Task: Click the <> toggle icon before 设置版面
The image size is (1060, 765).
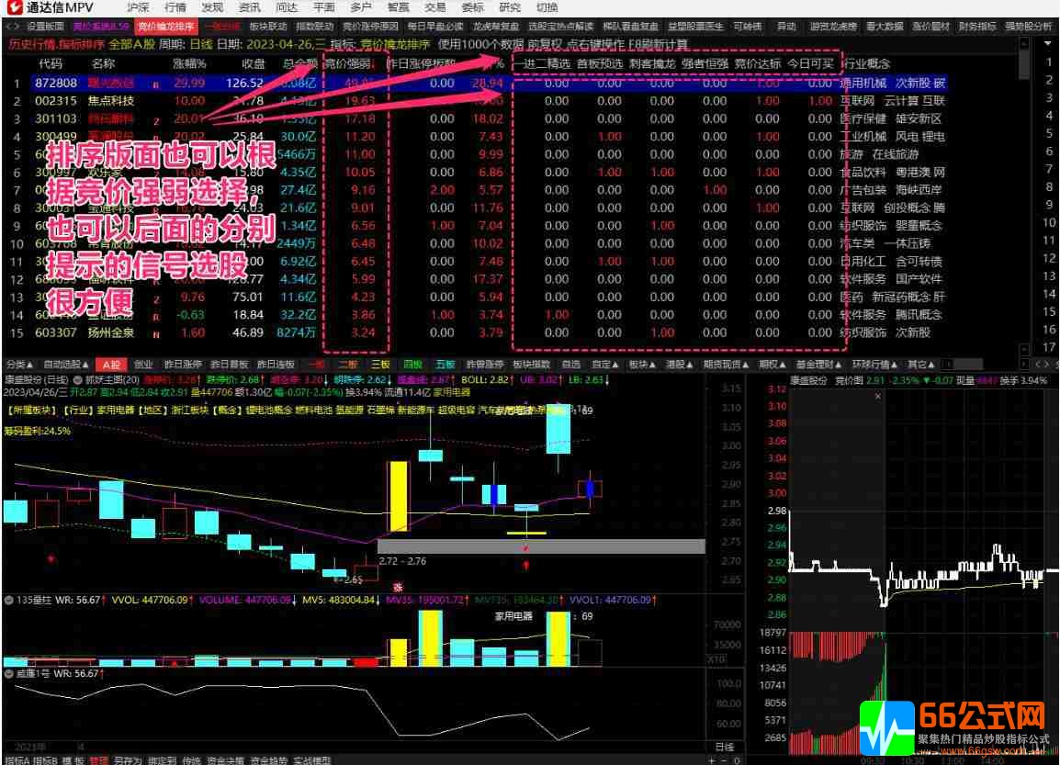Action: coord(12,27)
